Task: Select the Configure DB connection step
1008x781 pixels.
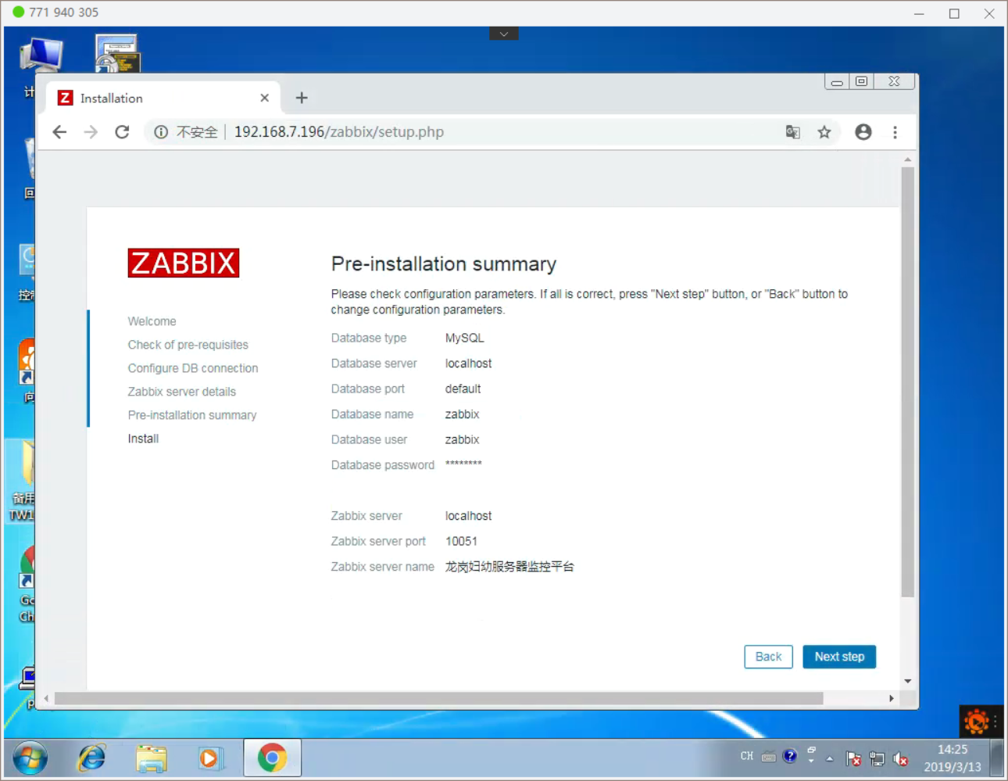Action: tap(193, 368)
